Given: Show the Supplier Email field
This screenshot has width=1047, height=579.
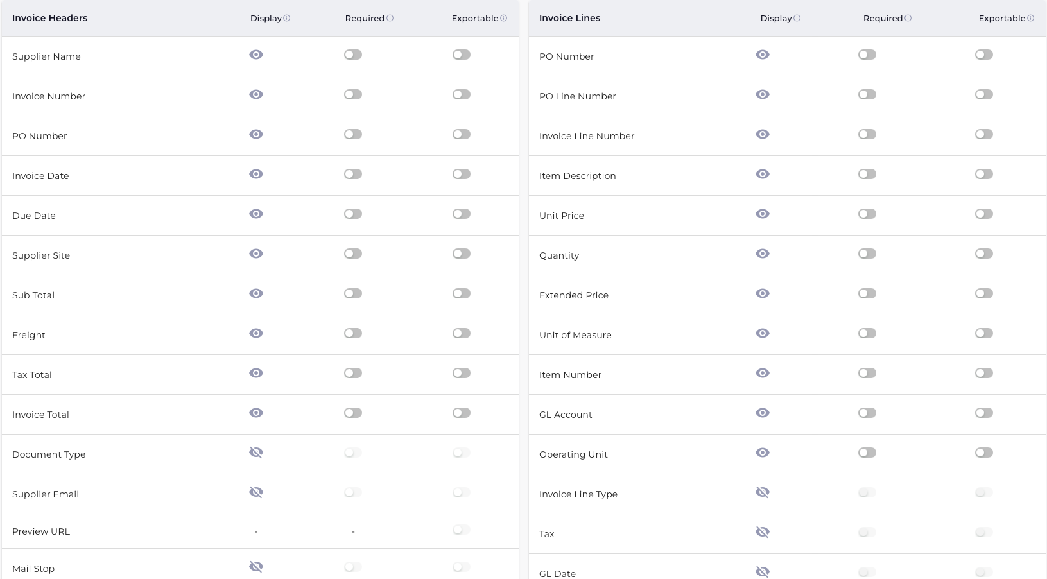Looking at the screenshot, I should [256, 492].
